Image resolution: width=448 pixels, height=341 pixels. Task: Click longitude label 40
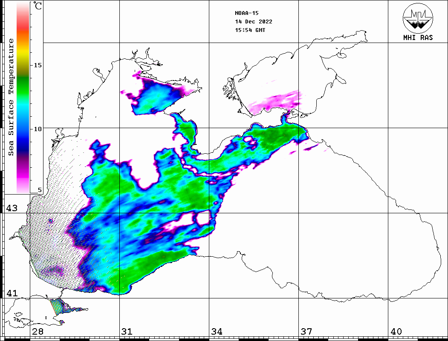pos(396,332)
